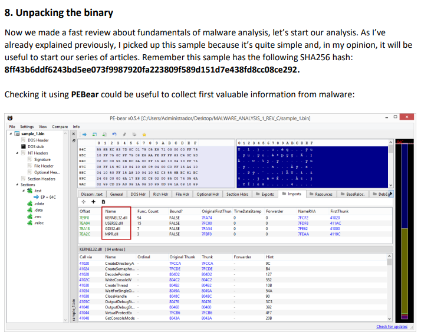Viewport: 421px width, 335px height.
Task: Click the grayed copy icon in hex toolbar
Action: point(134,134)
